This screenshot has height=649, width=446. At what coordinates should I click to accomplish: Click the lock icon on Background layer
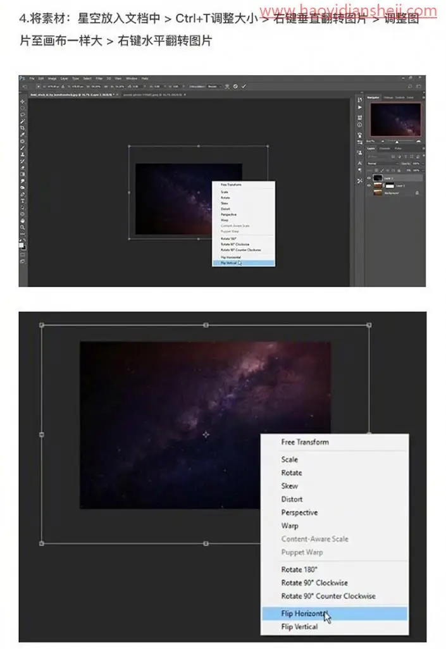point(417,193)
